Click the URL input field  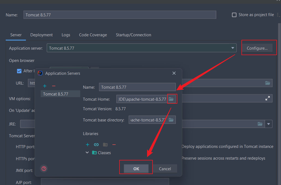(150, 83)
